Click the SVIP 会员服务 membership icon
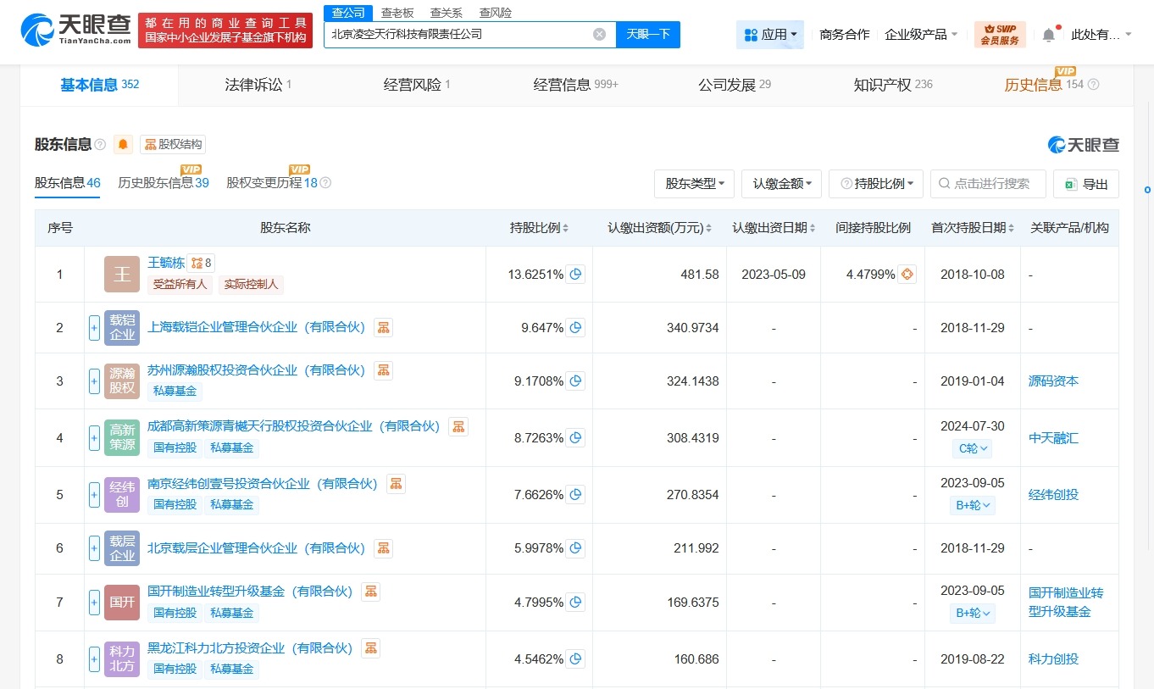 click(x=1000, y=34)
